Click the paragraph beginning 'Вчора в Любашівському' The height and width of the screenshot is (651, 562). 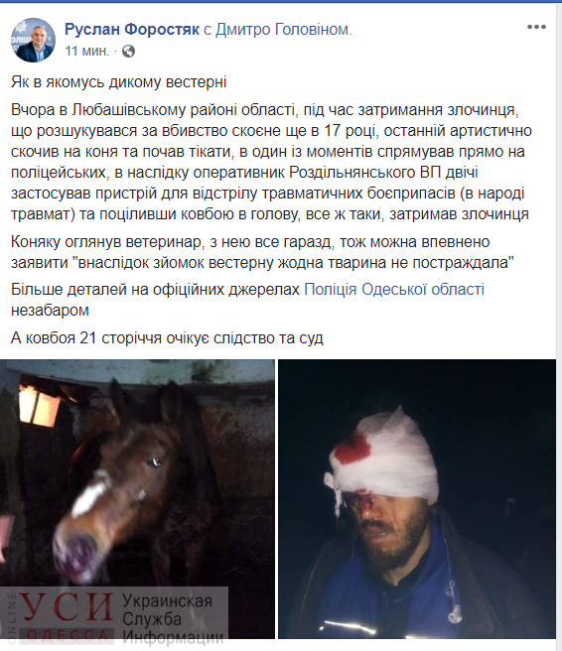click(x=271, y=162)
